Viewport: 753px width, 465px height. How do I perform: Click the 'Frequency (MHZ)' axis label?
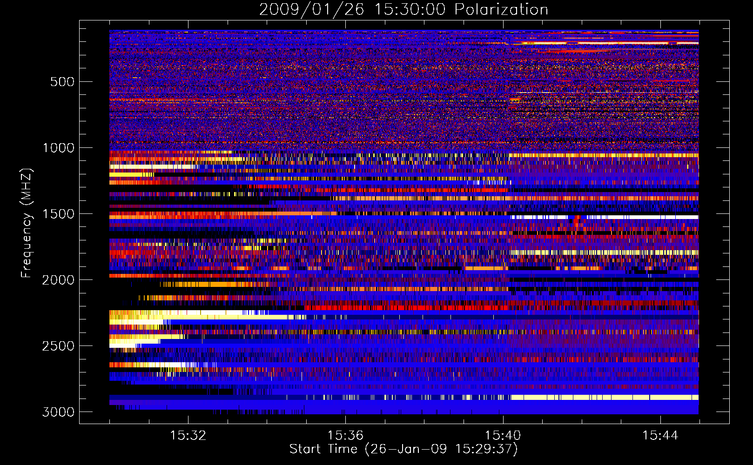[x=27, y=223]
